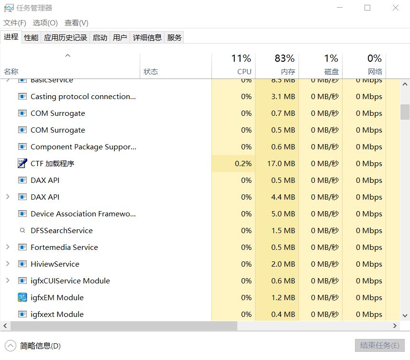Viewport: 410px width, 360px height.
Task: Select the Fortemedia Service process name
Action: (x=64, y=247)
